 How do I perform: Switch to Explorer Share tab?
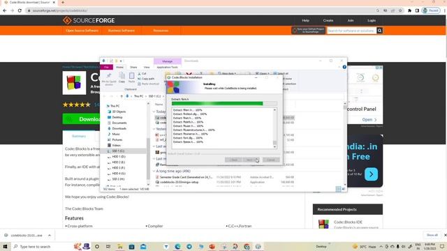(x=133, y=67)
